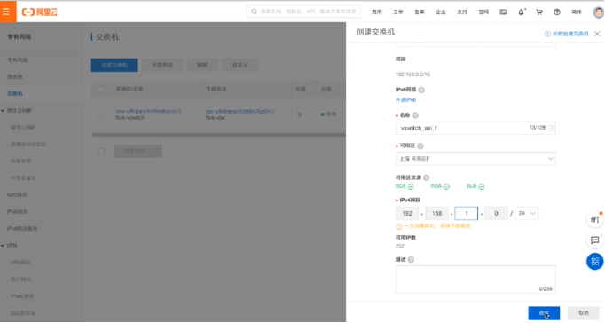This screenshot has height=323, width=605.
Task: Click the SLB availability check icon
Action: tap(482, 186)
